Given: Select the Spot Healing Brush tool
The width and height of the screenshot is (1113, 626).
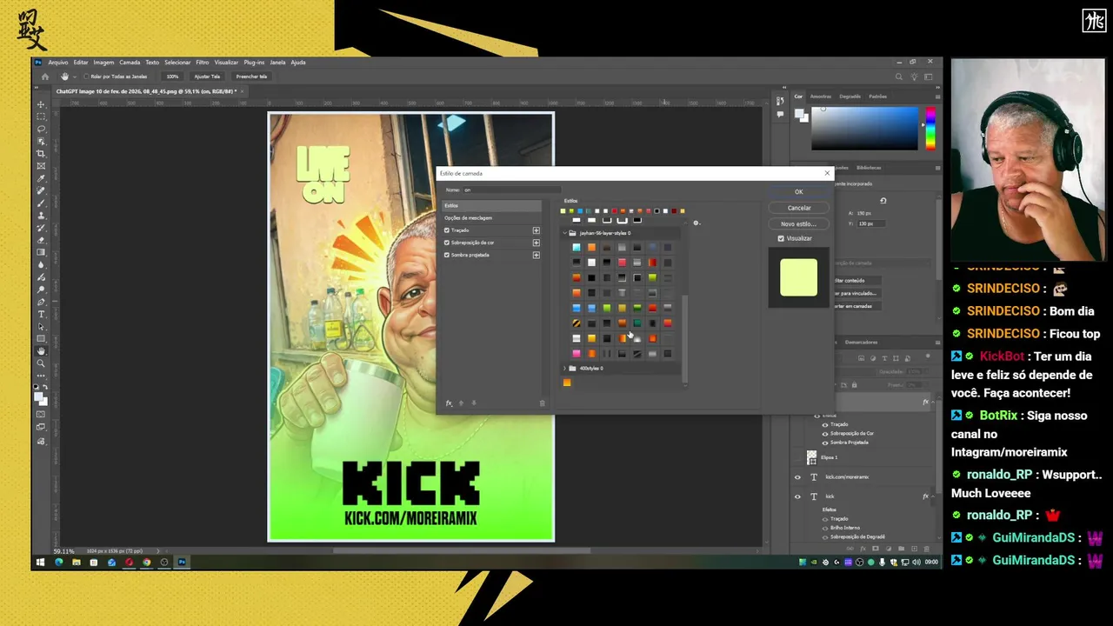Looking at the screenshot, I should pos(41,190).
